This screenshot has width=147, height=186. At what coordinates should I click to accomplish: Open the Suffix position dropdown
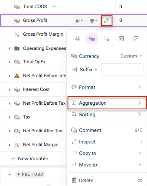coord(88,70)
